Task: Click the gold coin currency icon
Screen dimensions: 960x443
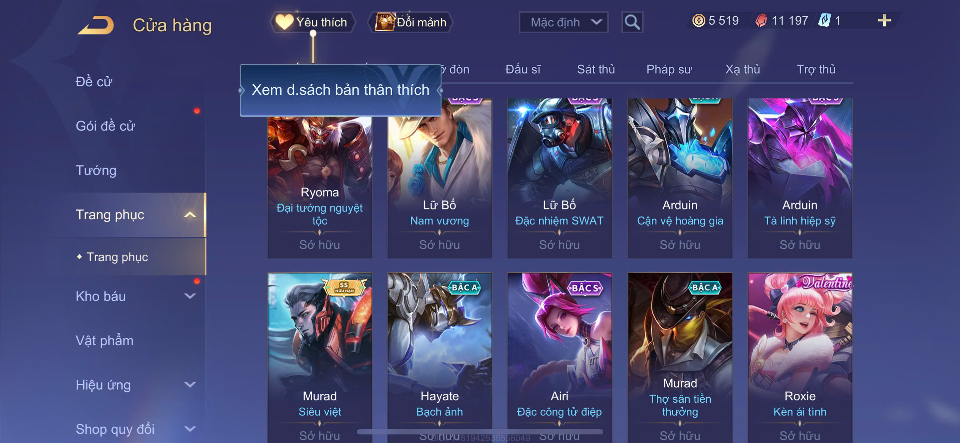Action: [x=698, y=20]
